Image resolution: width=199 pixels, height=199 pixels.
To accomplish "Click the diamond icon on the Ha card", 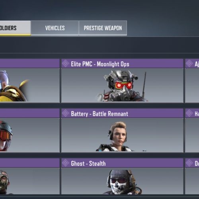I will 189,113.
